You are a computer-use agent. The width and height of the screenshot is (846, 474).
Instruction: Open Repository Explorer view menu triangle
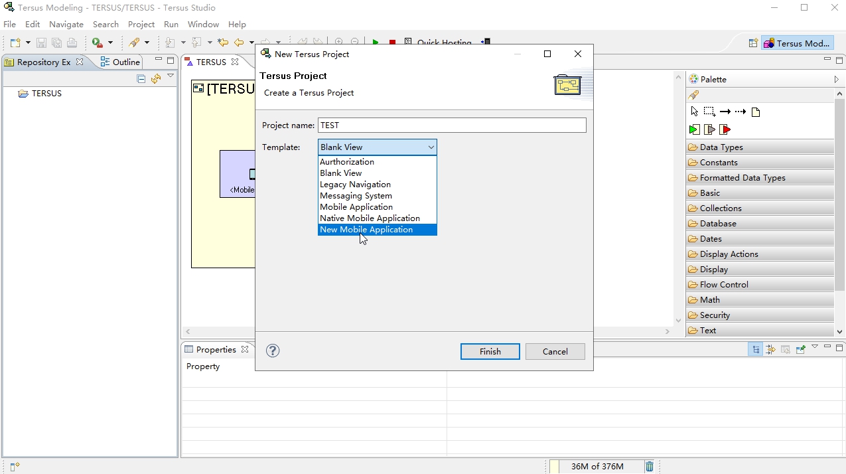pos(171,76)
